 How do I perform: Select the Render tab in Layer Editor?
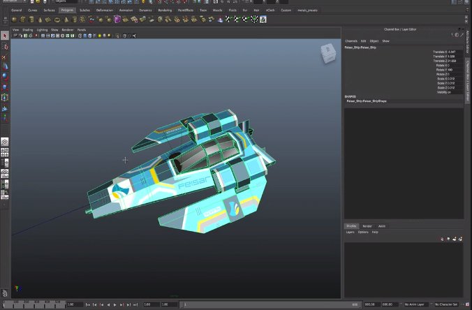tap(367, 226)
